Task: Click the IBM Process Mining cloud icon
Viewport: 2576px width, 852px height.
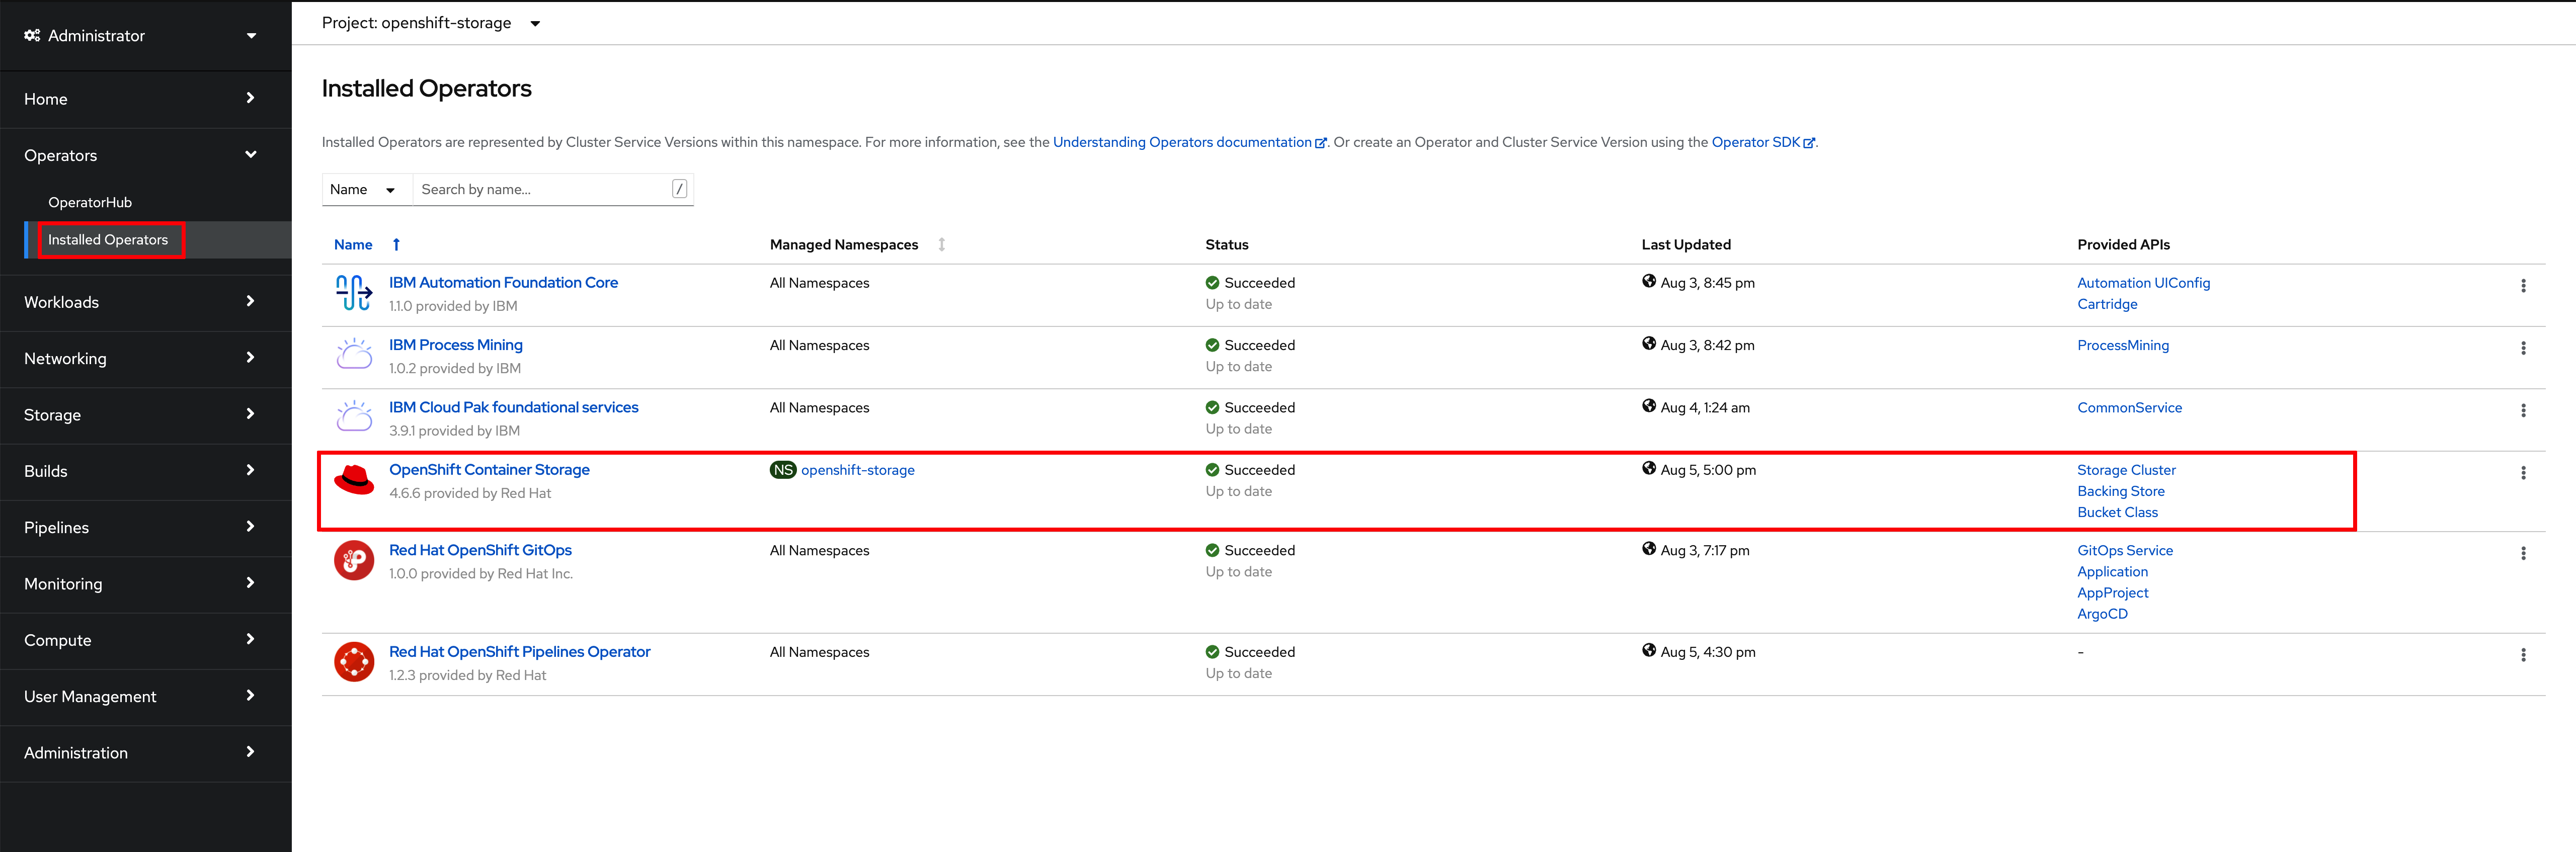Action: (354, 355)
